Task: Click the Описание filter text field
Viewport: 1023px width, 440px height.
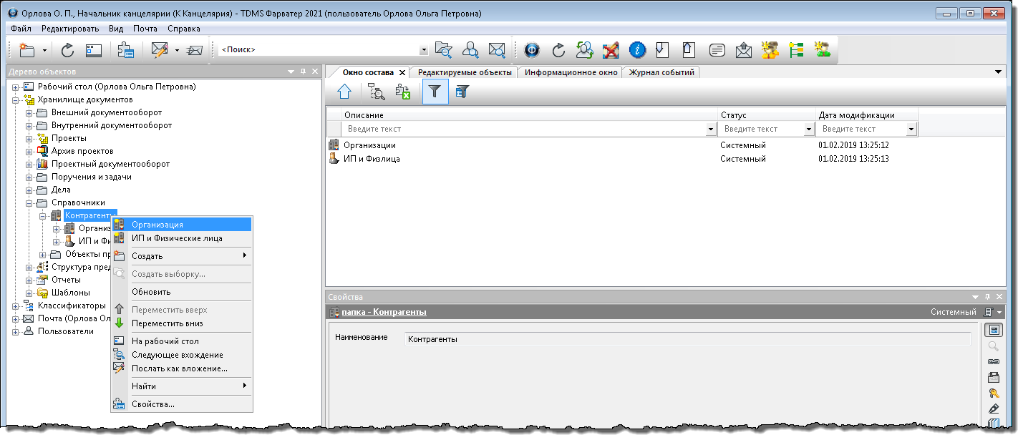Action: tap(523, 129)
